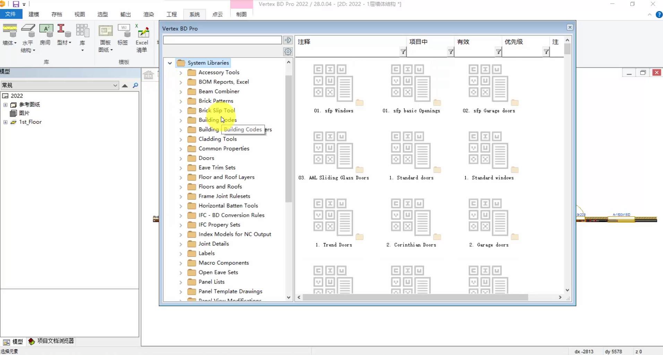Image resolution: width=663 pixels, height=355 pixels.
Task: Collapse the System Libraries tree node
Action: (170, 63)
